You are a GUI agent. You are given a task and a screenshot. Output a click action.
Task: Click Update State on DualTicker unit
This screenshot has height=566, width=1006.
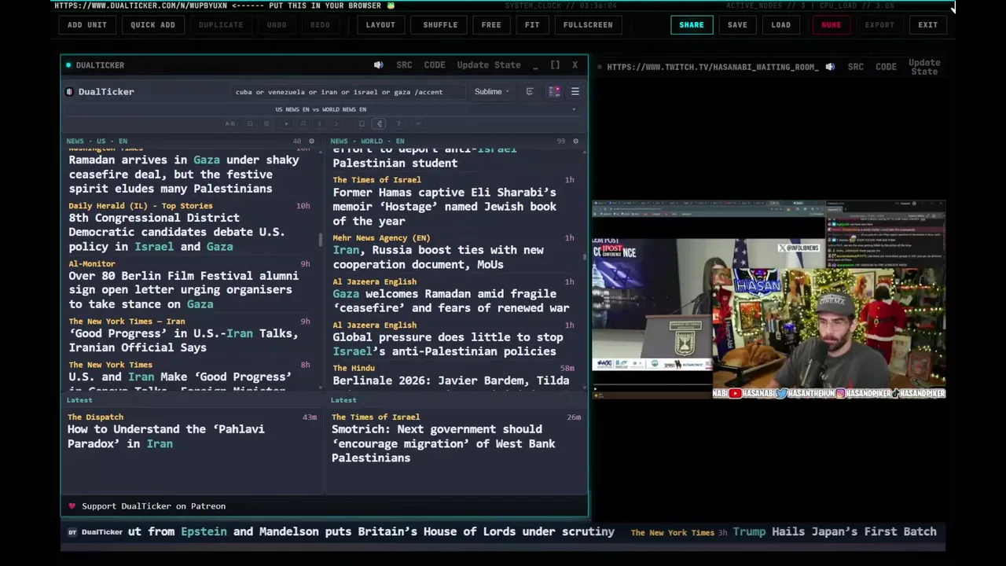click(489, 65)
